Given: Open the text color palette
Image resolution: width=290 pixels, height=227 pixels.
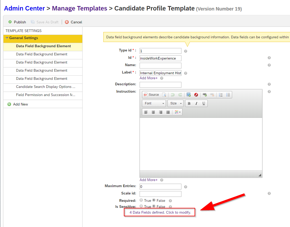Looking at the screenshot, I should pos(177,112).
